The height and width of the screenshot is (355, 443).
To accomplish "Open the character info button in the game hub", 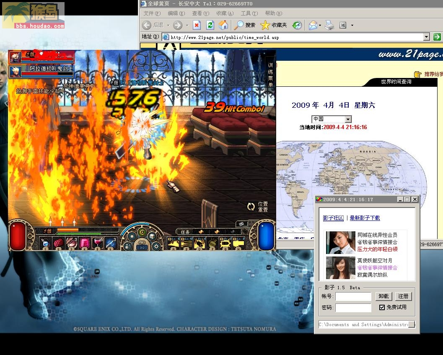I will tap(128, 246).
